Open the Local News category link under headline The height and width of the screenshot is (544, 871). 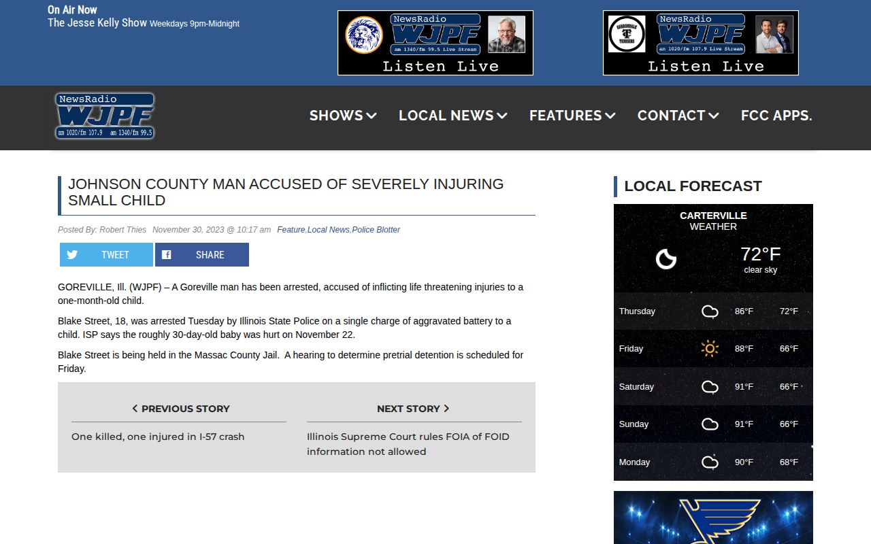(x=328, y=230)
